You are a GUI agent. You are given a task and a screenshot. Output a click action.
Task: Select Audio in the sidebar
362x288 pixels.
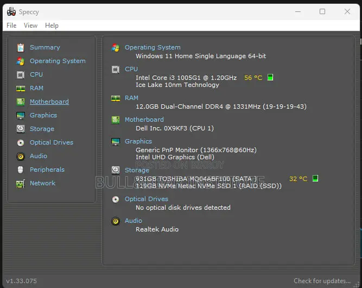(39, 156)
